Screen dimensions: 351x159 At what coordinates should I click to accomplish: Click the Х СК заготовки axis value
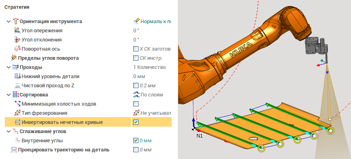coord(155,49)
